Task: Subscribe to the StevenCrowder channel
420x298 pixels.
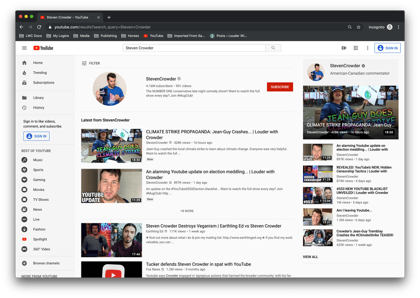Action: click(x=280, y=87)
